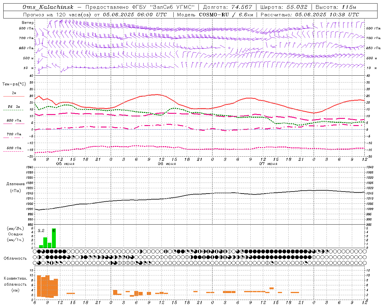382x305 pixels.
Task: Click the '500 м' wind level label on left
Action: [x=28, y=58]
